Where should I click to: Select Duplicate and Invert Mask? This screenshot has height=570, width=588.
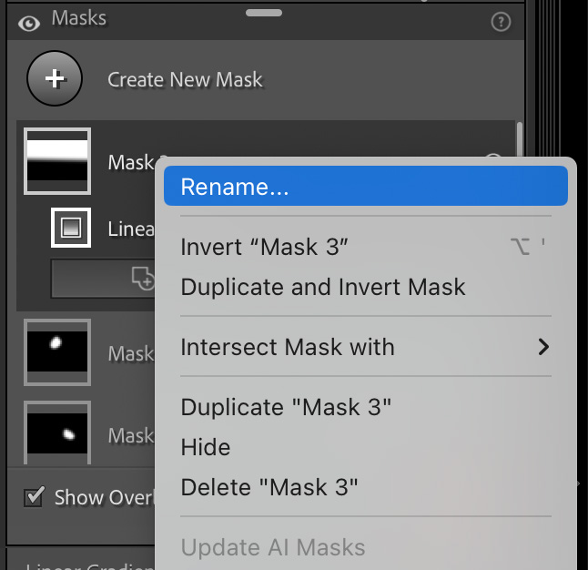click(323, 287)
